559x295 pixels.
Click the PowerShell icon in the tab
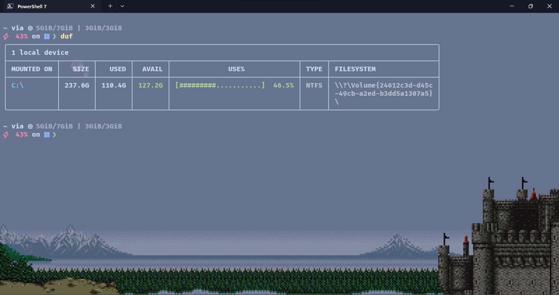10,6
